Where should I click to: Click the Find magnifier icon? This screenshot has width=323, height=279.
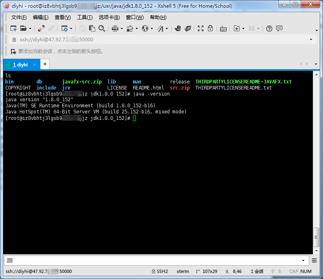point(102,28)
